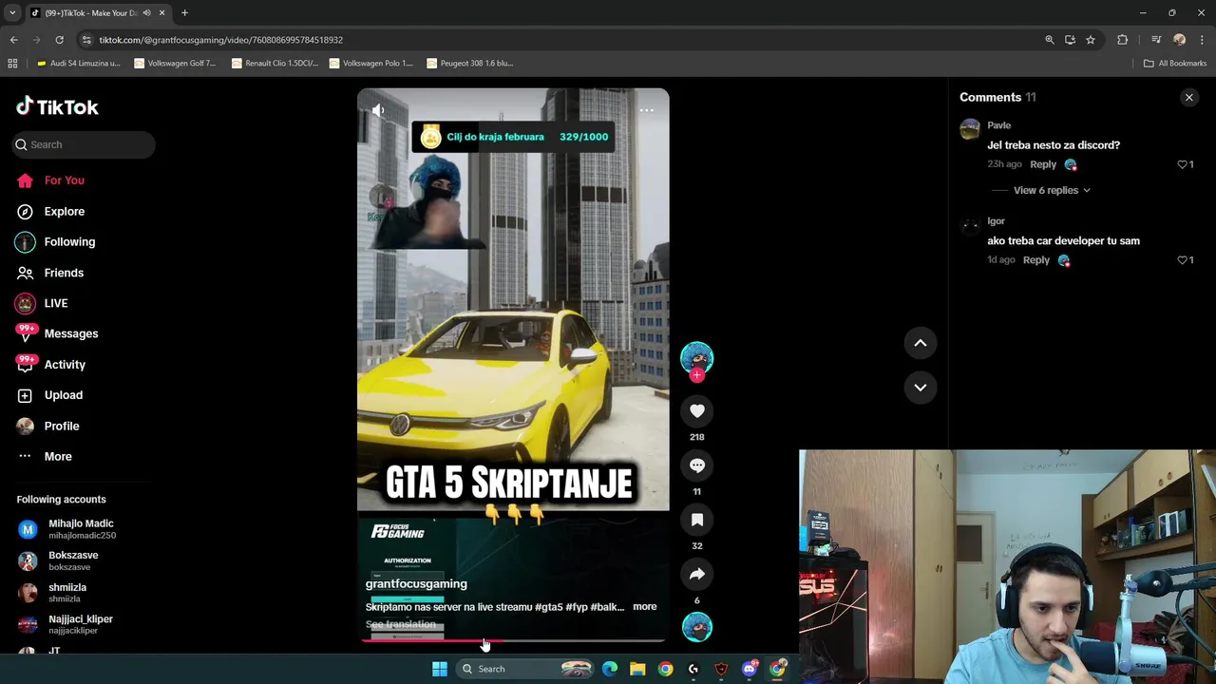The image size is (1216, 684).
Task: Open spinning sound disc avatar
Action: coord(696,627)
